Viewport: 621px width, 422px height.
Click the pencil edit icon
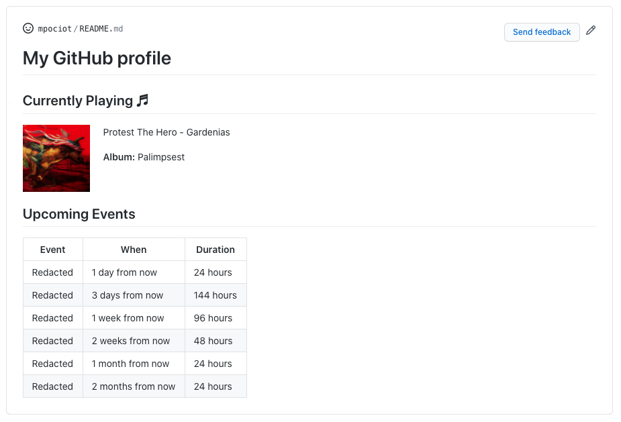tap(591, 31)
